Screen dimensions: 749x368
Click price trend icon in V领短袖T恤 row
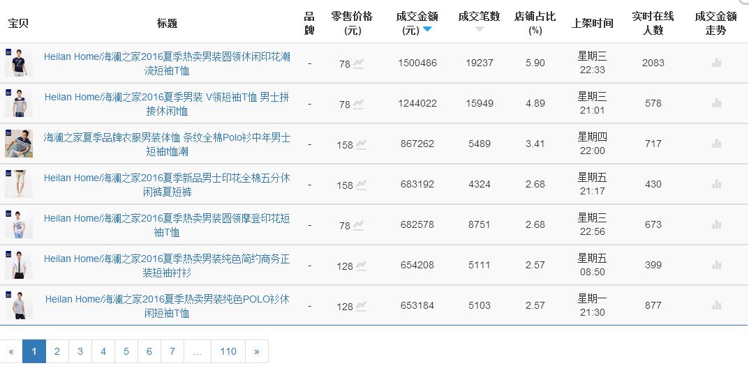[358, 104]
